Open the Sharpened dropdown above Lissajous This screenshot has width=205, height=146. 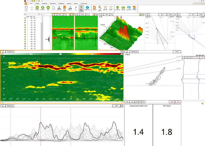pos(134,51)
